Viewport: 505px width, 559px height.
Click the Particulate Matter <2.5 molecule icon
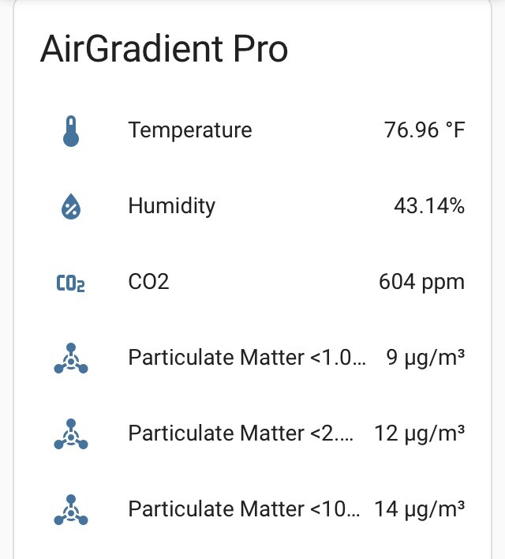point(71,434)
